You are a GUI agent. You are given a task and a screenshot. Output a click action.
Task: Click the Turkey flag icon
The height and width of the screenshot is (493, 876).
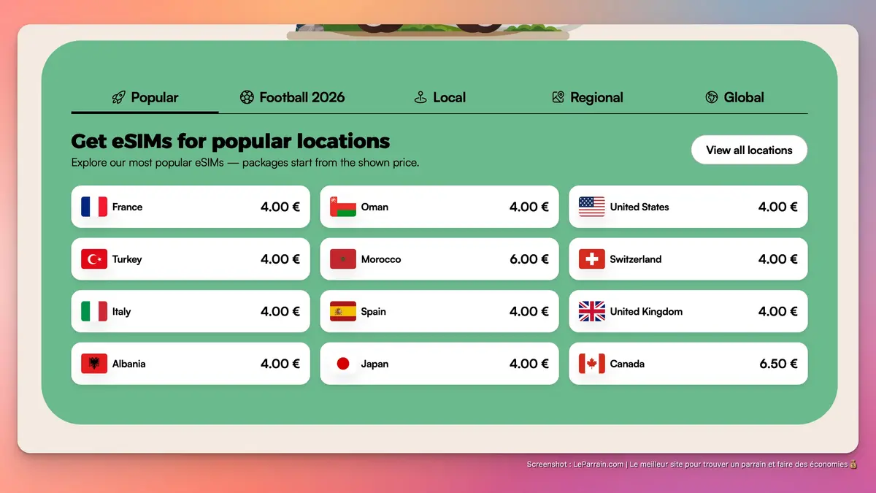click(94, 259)
